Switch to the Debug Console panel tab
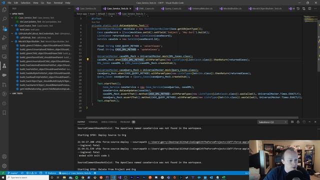The image size is (320, 180). pyautogui.click(x=109, y=122)
